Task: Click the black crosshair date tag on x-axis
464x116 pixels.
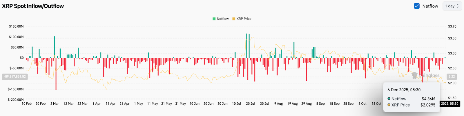Action: click(449, 104)
